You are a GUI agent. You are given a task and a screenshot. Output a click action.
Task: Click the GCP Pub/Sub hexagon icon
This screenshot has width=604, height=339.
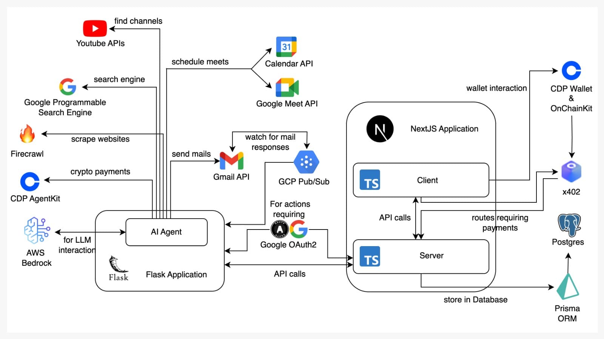[306, 162]
